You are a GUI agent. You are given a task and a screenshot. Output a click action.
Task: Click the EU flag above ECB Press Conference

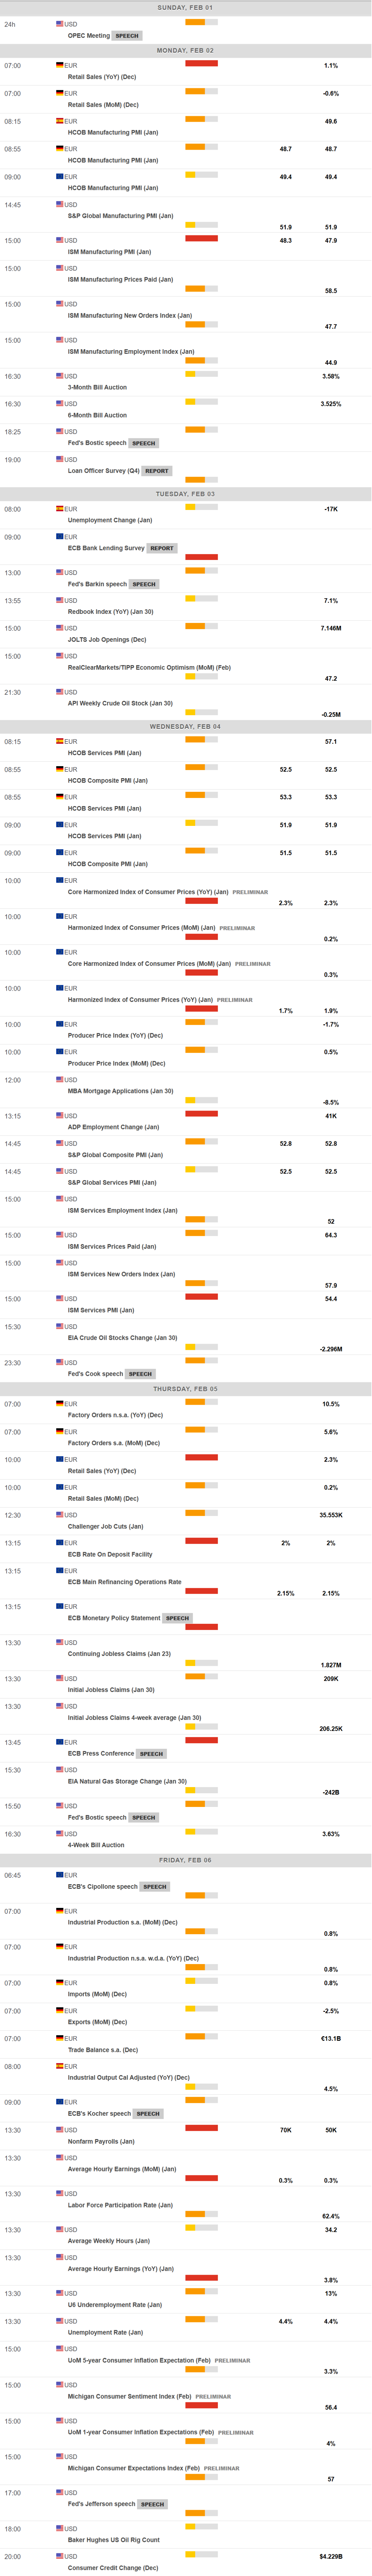pyautogui.click(x=60, y=1742)
